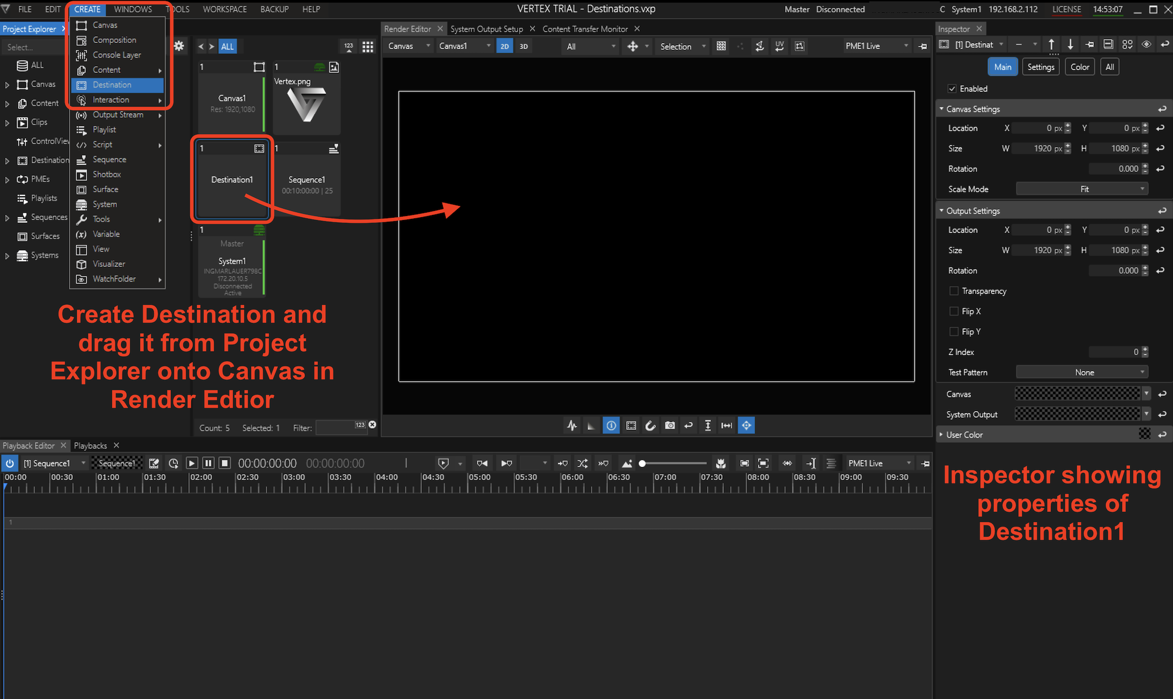Choose Sequence from the Create menu

pos(109,159)
